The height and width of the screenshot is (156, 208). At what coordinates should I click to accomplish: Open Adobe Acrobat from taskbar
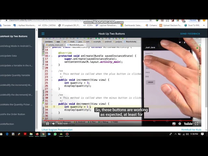[x=25, y=134]
